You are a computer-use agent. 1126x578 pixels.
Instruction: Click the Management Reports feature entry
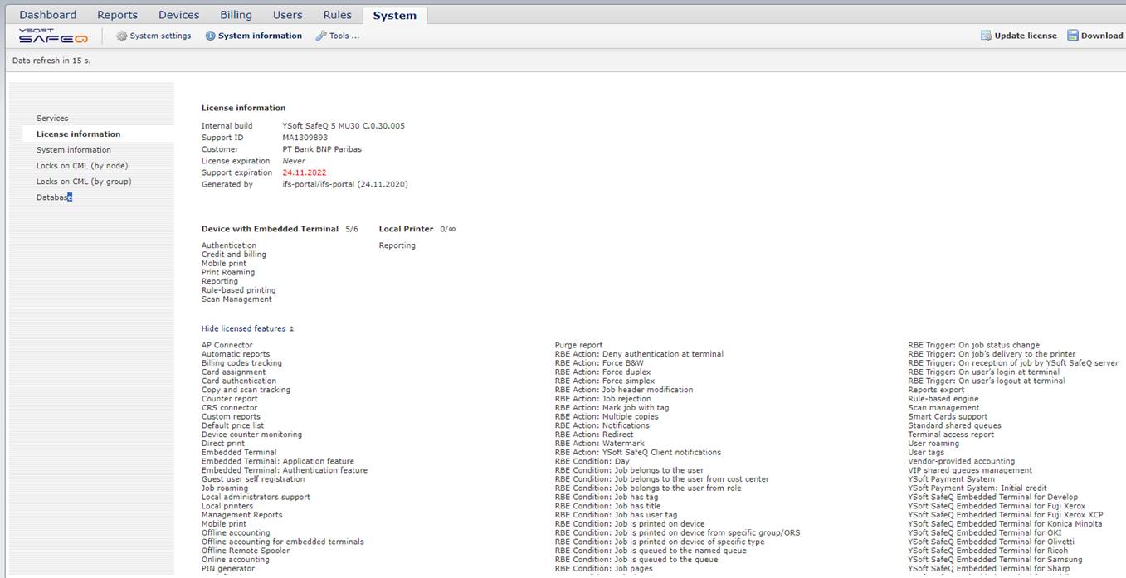(x=241, y=515)
